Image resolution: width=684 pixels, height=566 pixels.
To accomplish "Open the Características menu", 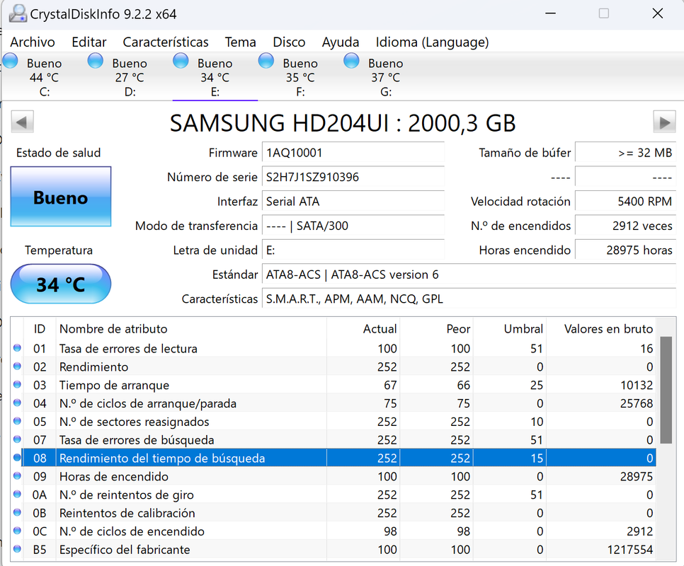I will pos(166,42).
